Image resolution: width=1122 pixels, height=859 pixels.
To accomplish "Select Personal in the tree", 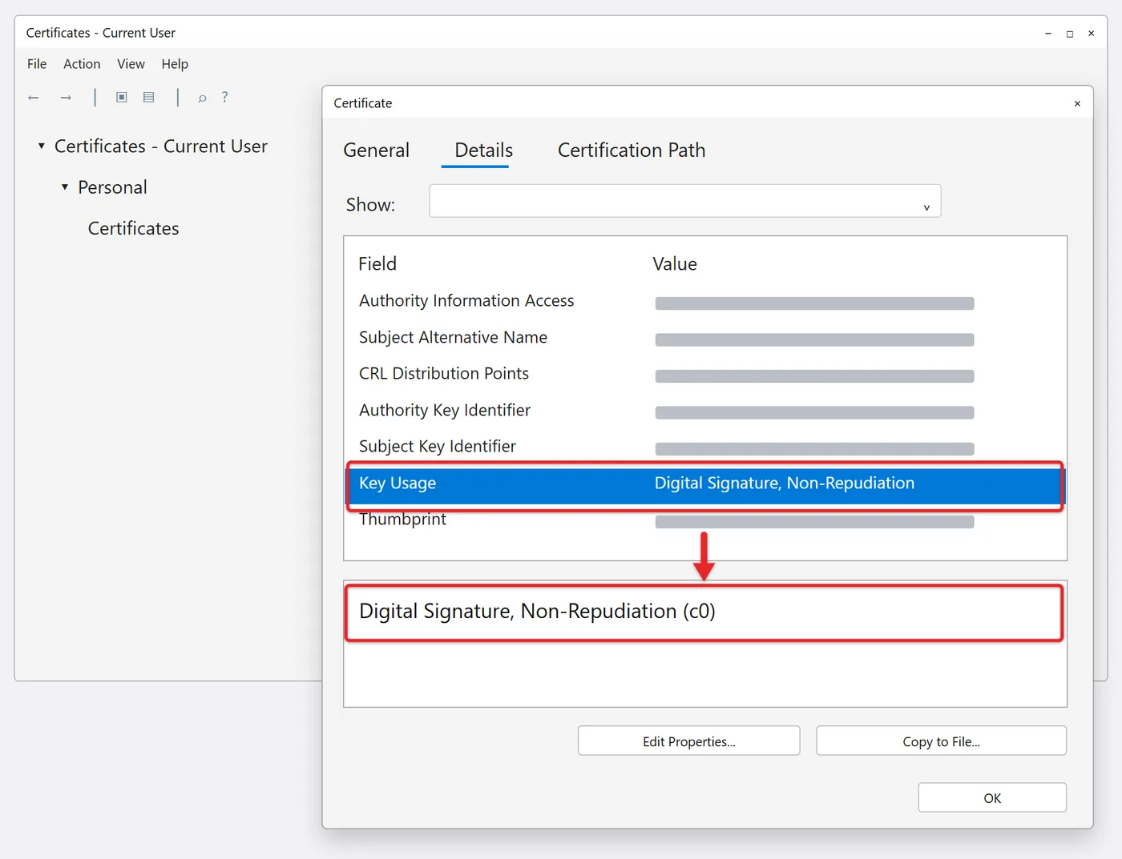I will pyautogui.click(x=112, y=187).
